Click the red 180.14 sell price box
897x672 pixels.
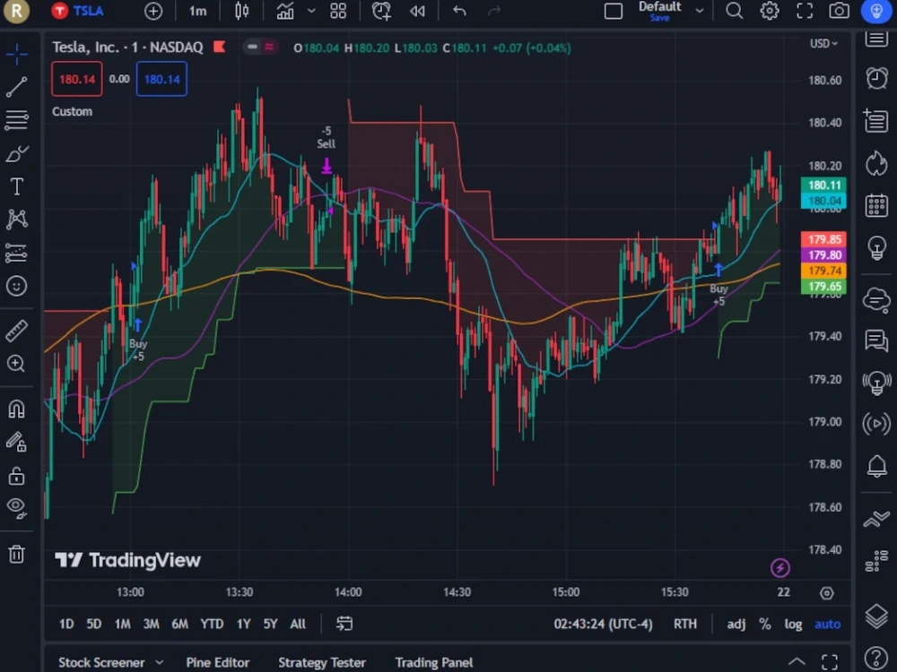click(76, 79)
